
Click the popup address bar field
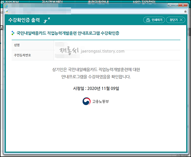pyautogui.click(x=96, y=11)
